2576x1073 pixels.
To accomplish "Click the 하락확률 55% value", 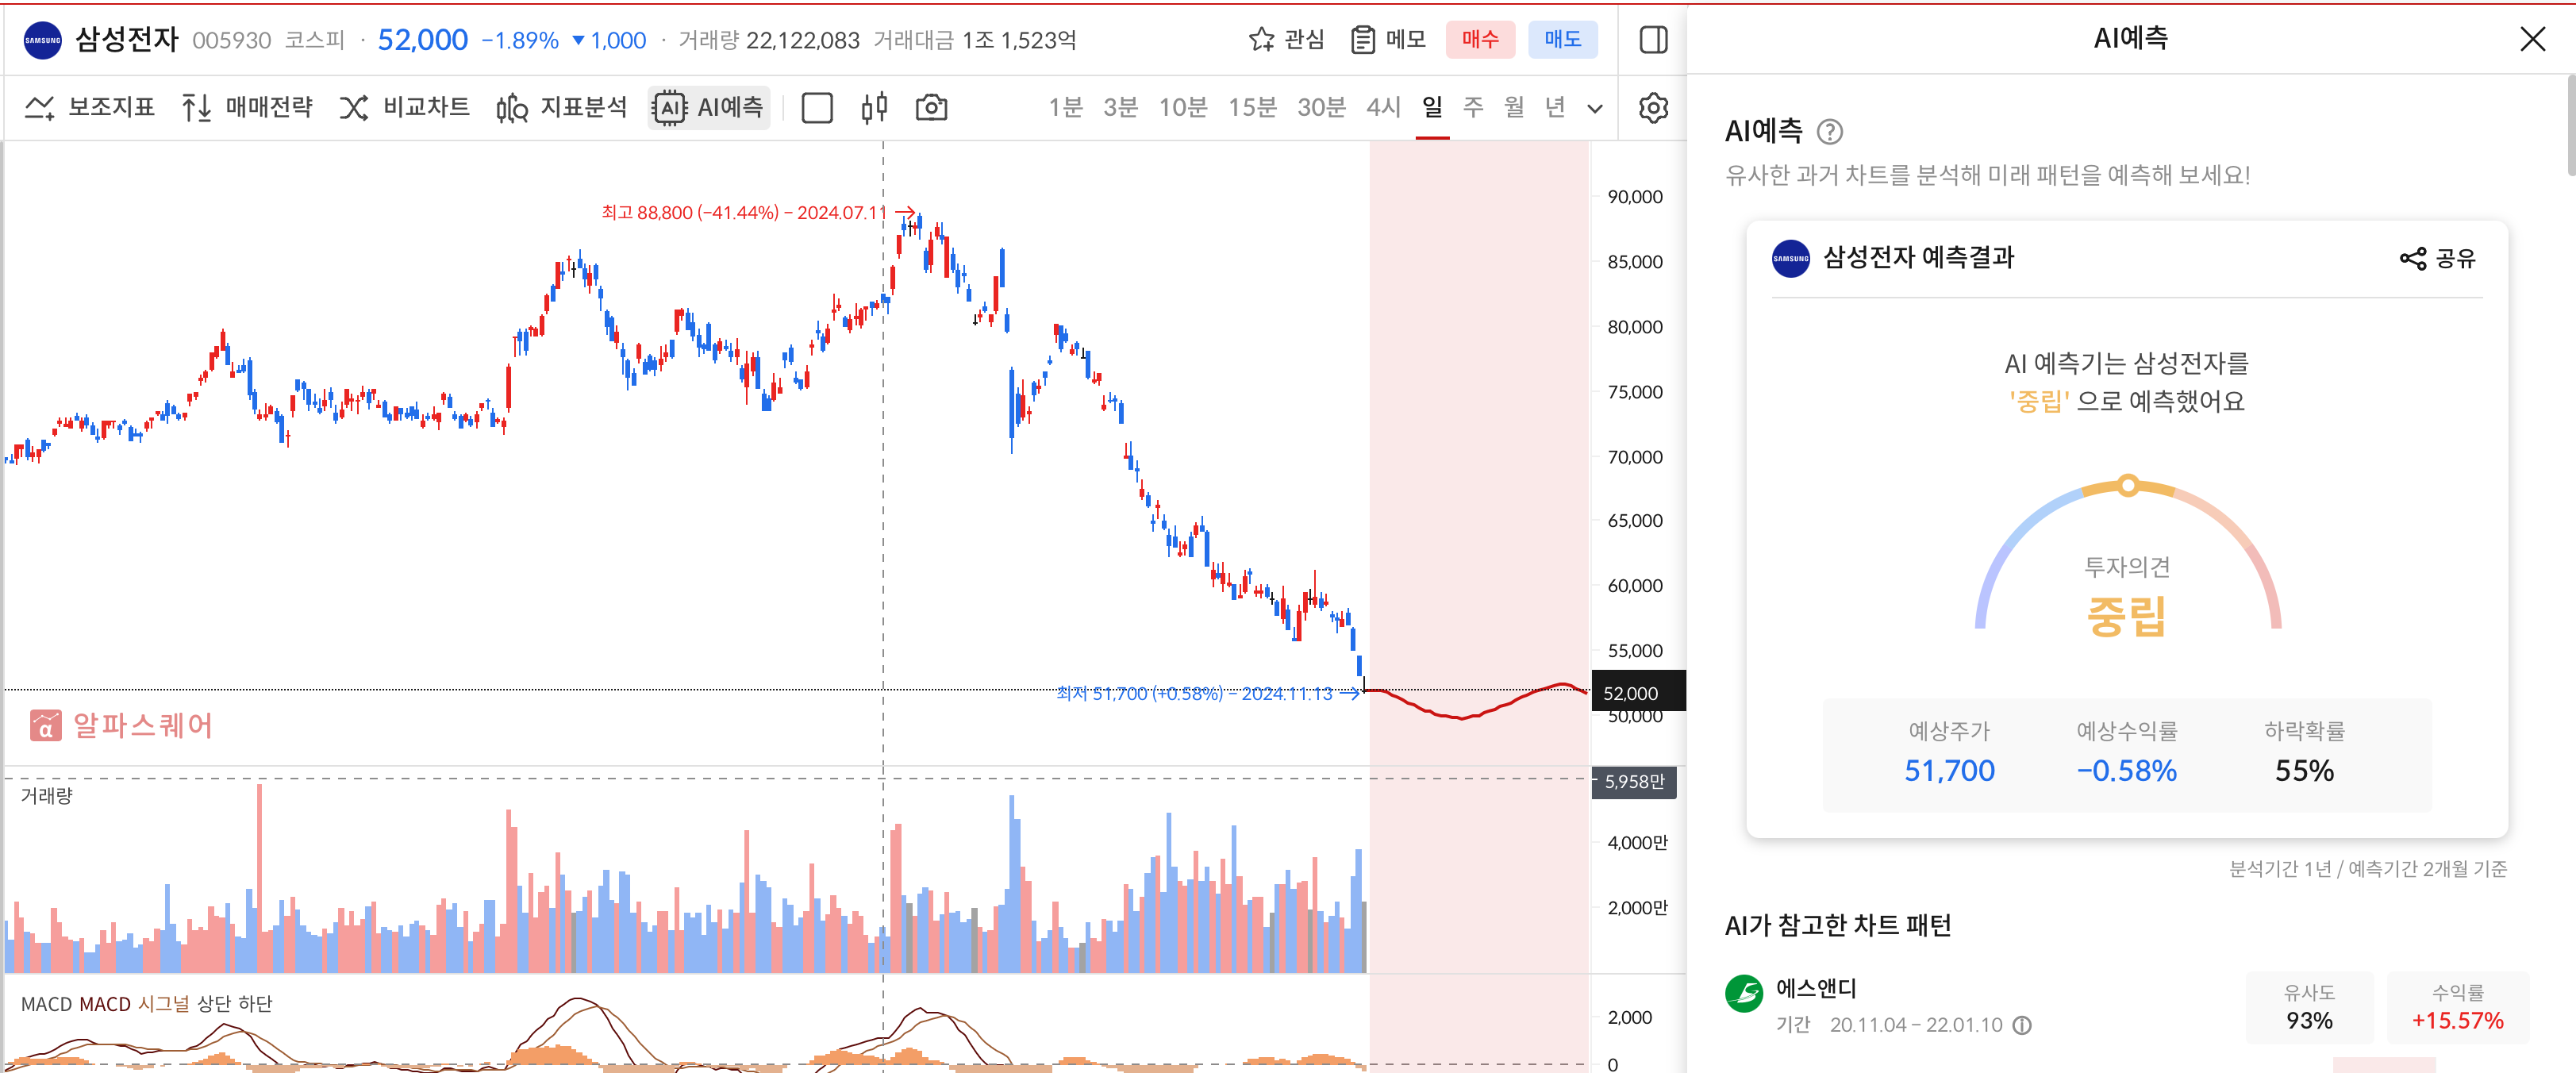I will 2304,770.
